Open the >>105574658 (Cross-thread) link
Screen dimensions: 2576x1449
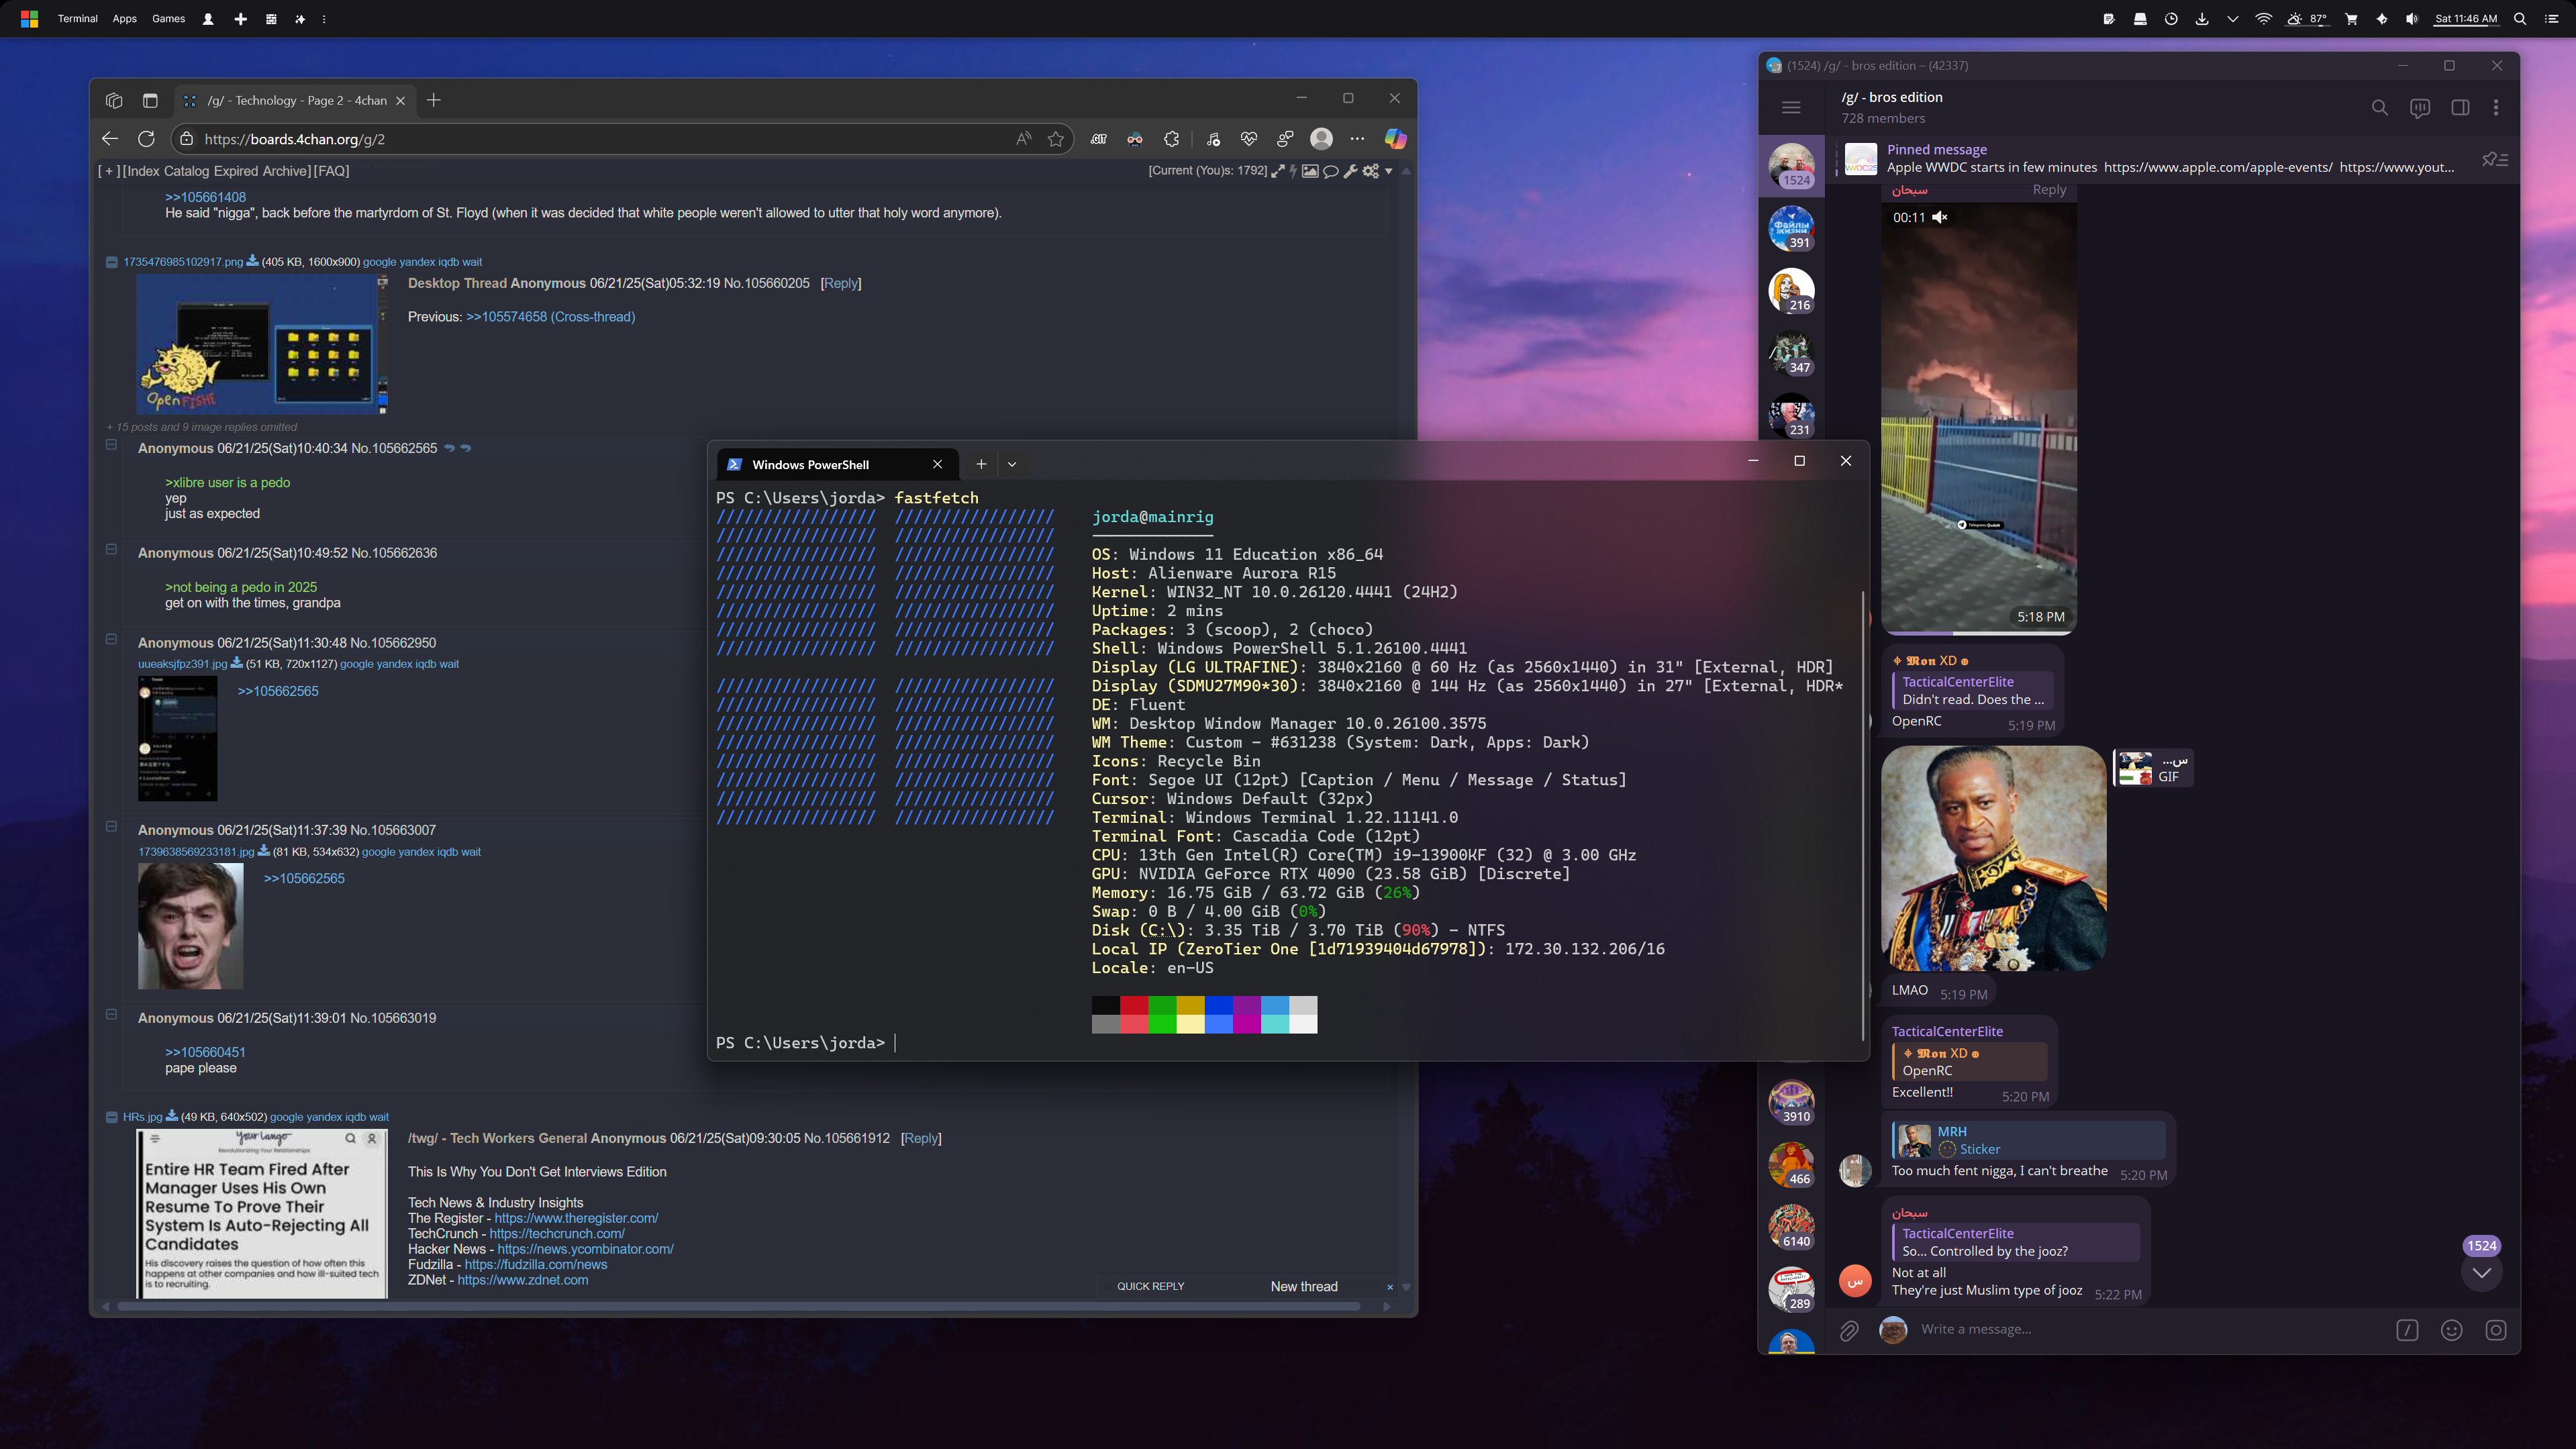[550, 317]
